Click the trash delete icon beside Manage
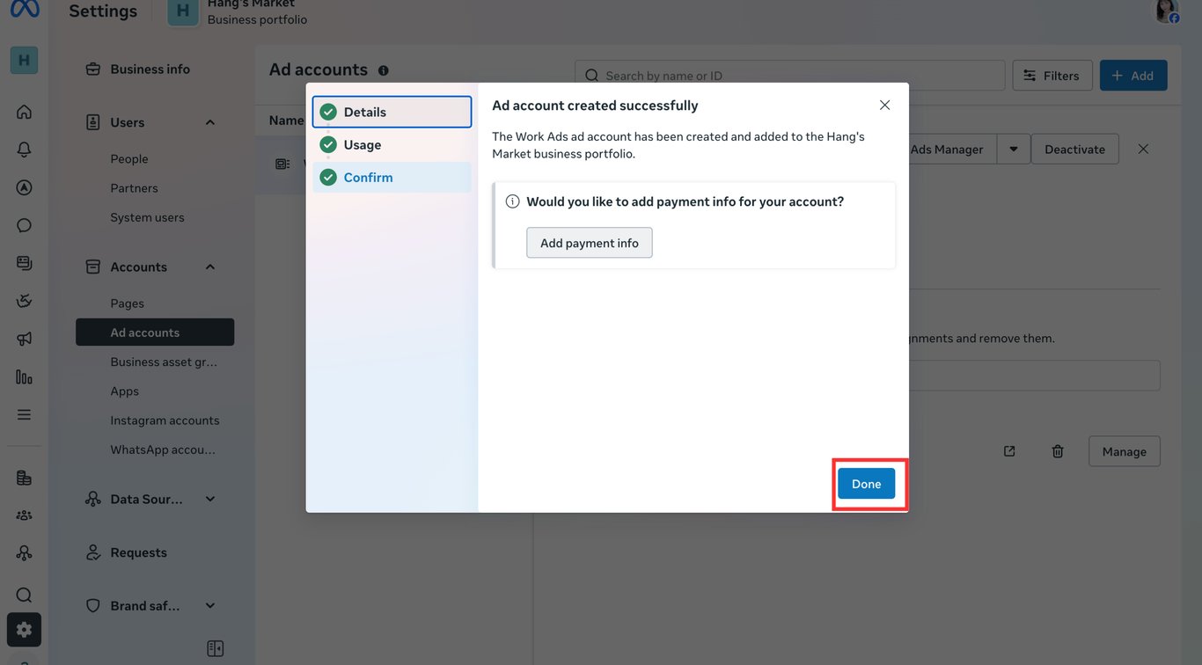1202x665 pixels. click(x=1058, y=451)
